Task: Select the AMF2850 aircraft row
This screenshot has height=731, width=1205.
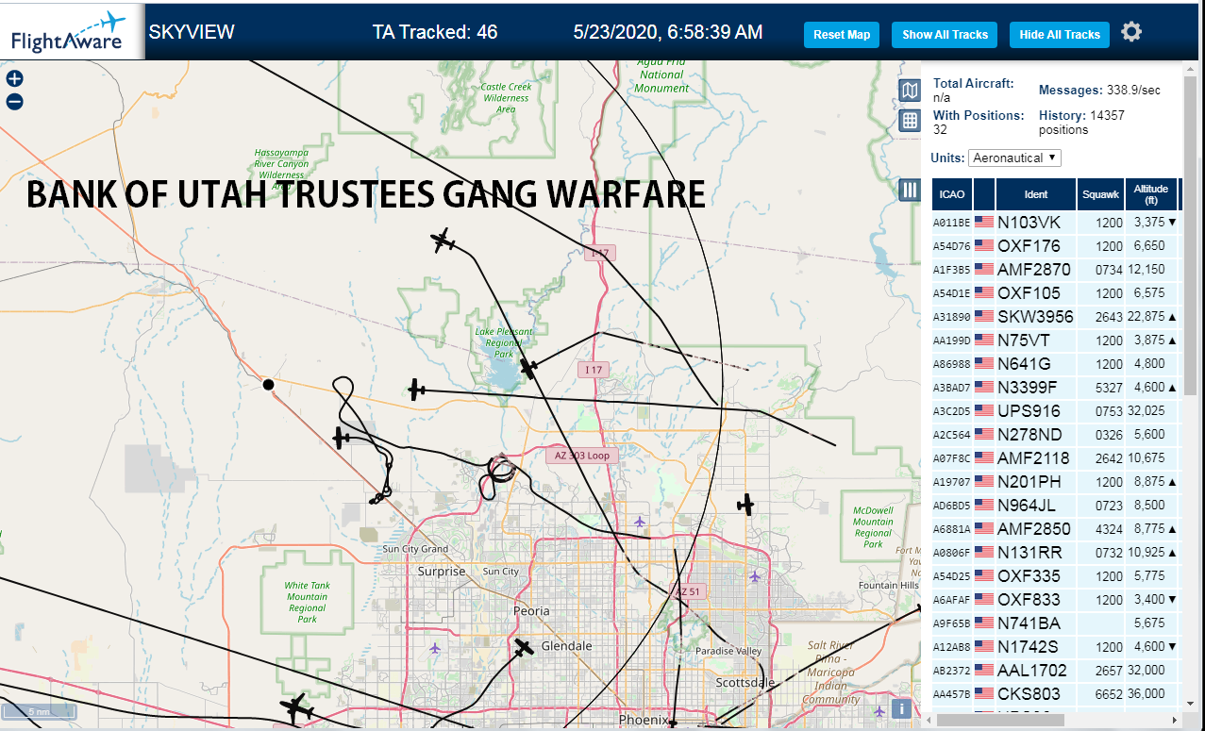Action: [x=1056, y=529]
